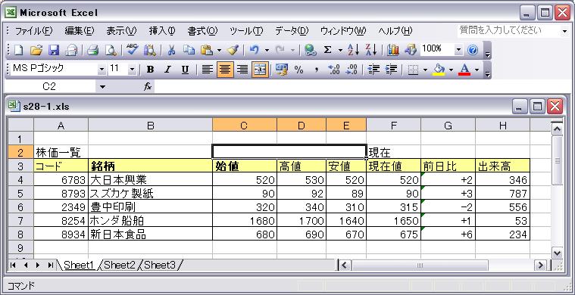Expand the font name dropdown

pyautogui.click(x=102, y=70)
